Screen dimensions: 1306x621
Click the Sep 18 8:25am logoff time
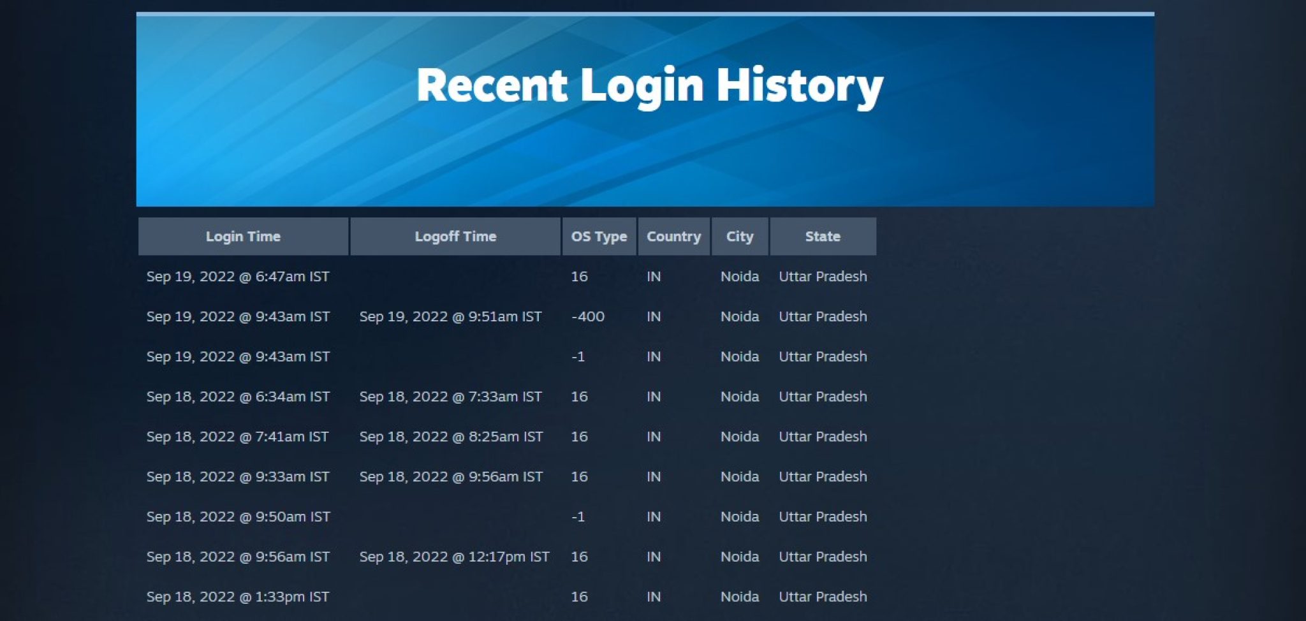pyautogui.click(x=451, y=437)
